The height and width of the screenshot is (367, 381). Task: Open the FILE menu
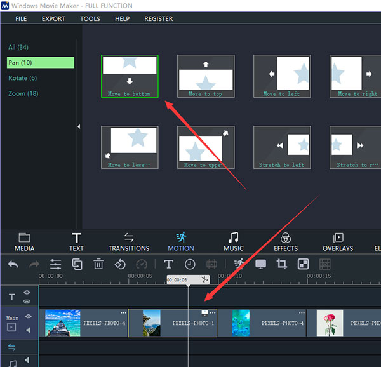[x=21, y=18]
